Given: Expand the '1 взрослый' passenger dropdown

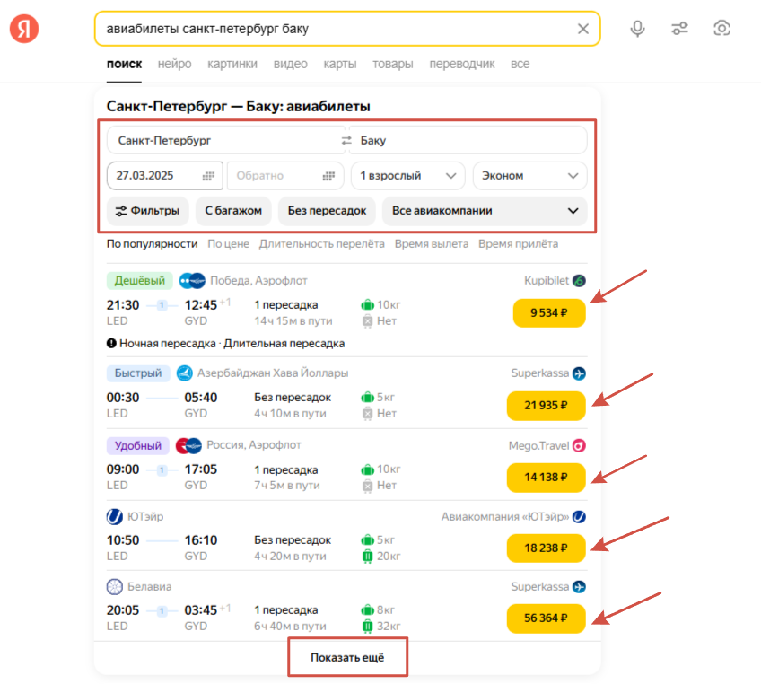Looking at the screenshot, I should 407,176.
